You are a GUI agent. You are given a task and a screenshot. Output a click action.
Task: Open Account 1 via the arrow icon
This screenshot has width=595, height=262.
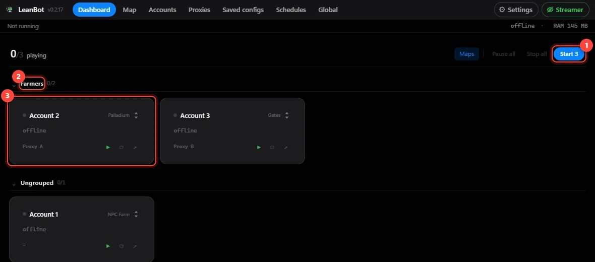coord(135,246)
